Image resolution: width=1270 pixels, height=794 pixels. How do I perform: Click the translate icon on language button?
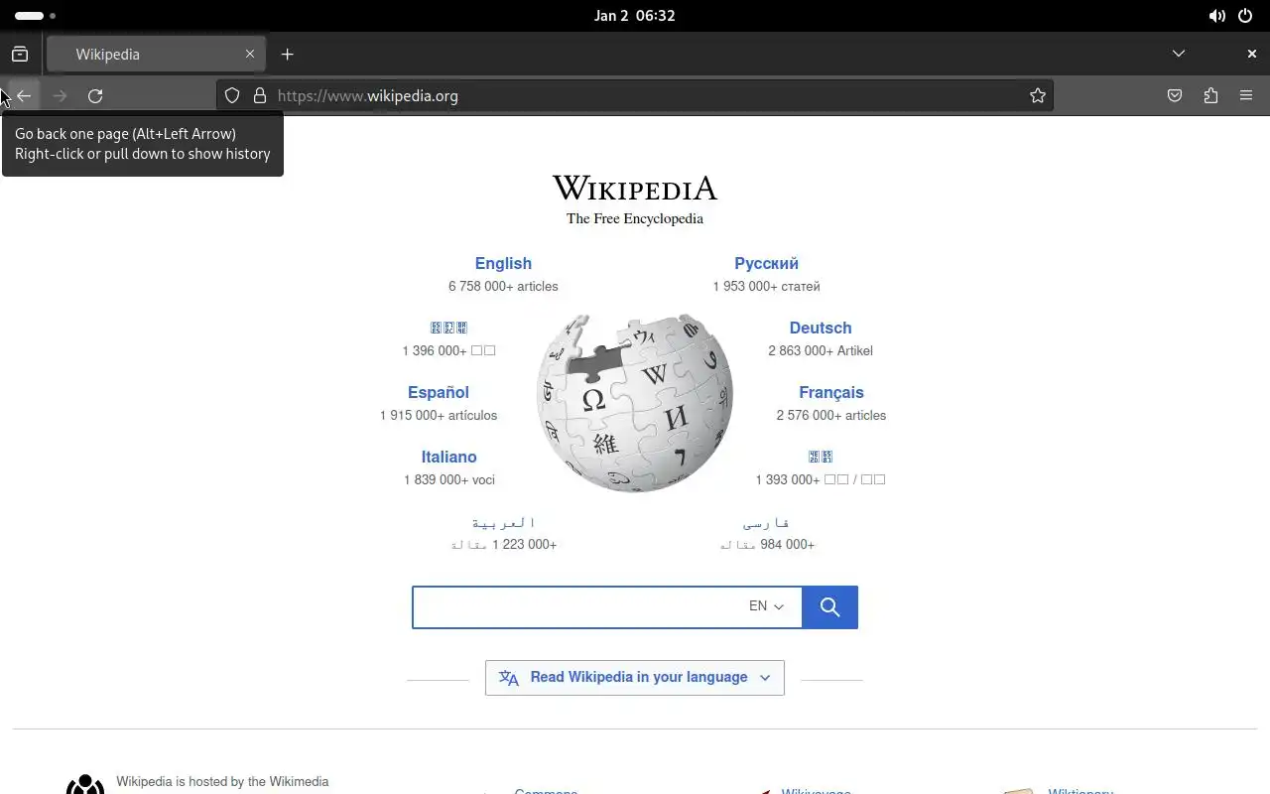coord(509,678)
